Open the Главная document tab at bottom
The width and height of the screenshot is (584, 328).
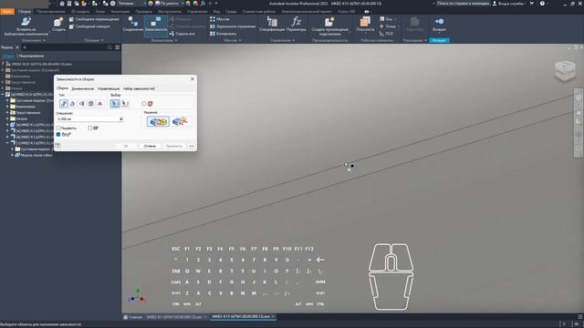tap(133, 317)
